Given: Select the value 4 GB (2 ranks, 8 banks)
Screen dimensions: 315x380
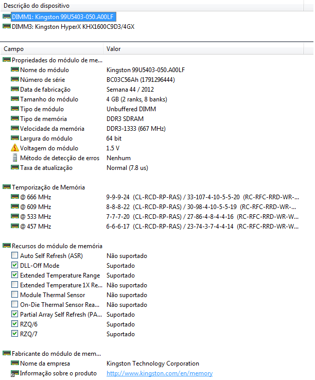Looking at the screenshot, I should 137,99.
